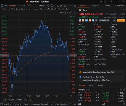The image size is (126, 106).
Task: Toggle the magnet snap tool
Action: click(48, 9)
